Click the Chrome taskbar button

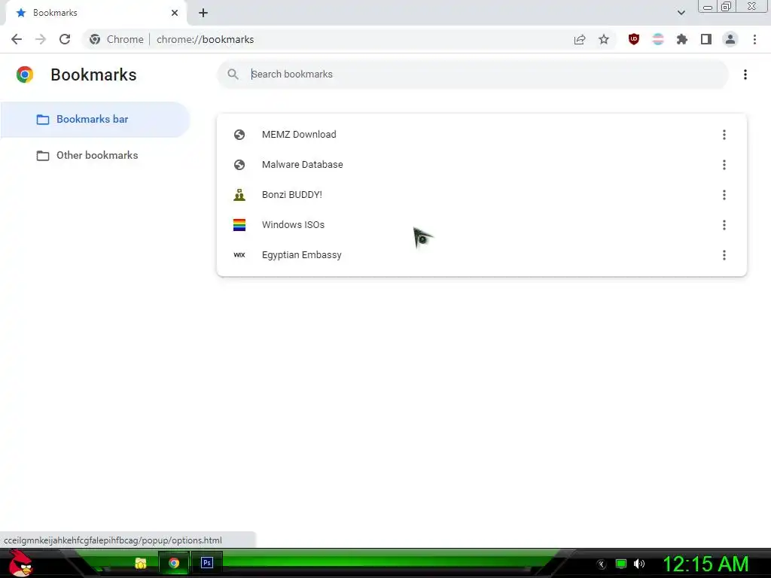pyautogui.click(x=174, y=563)
